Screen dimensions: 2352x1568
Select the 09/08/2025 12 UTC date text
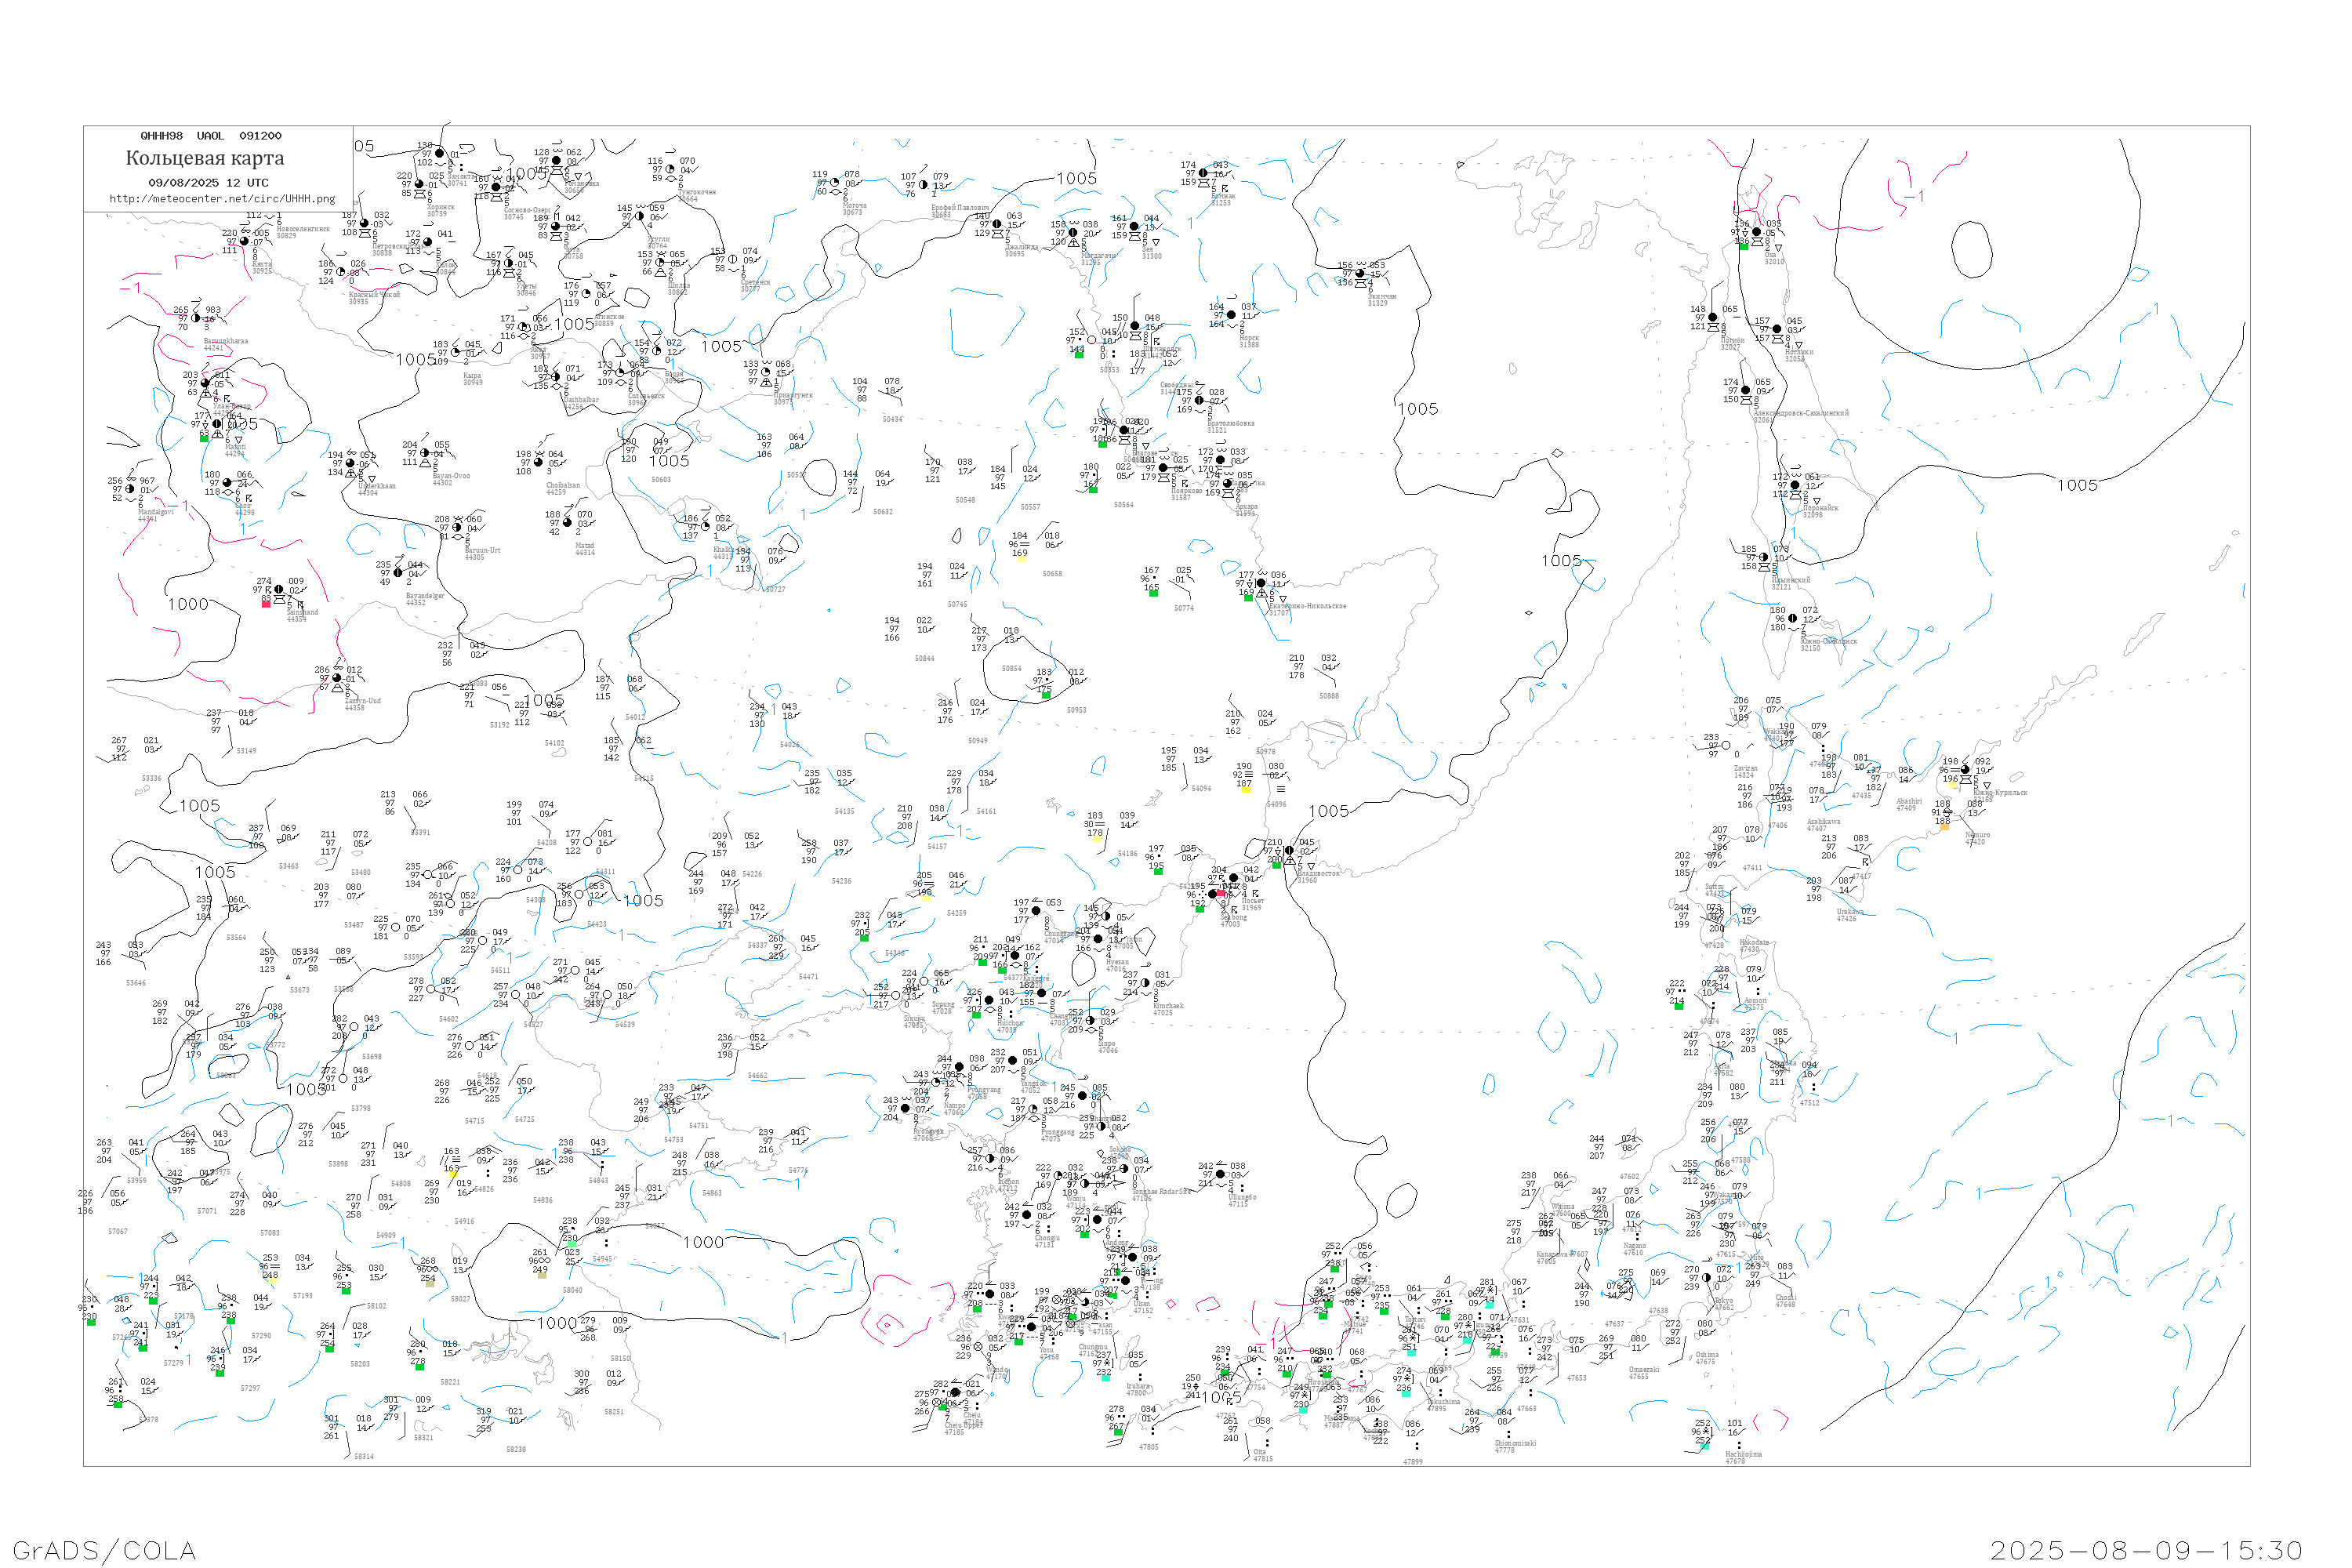[x=208, y=183]
